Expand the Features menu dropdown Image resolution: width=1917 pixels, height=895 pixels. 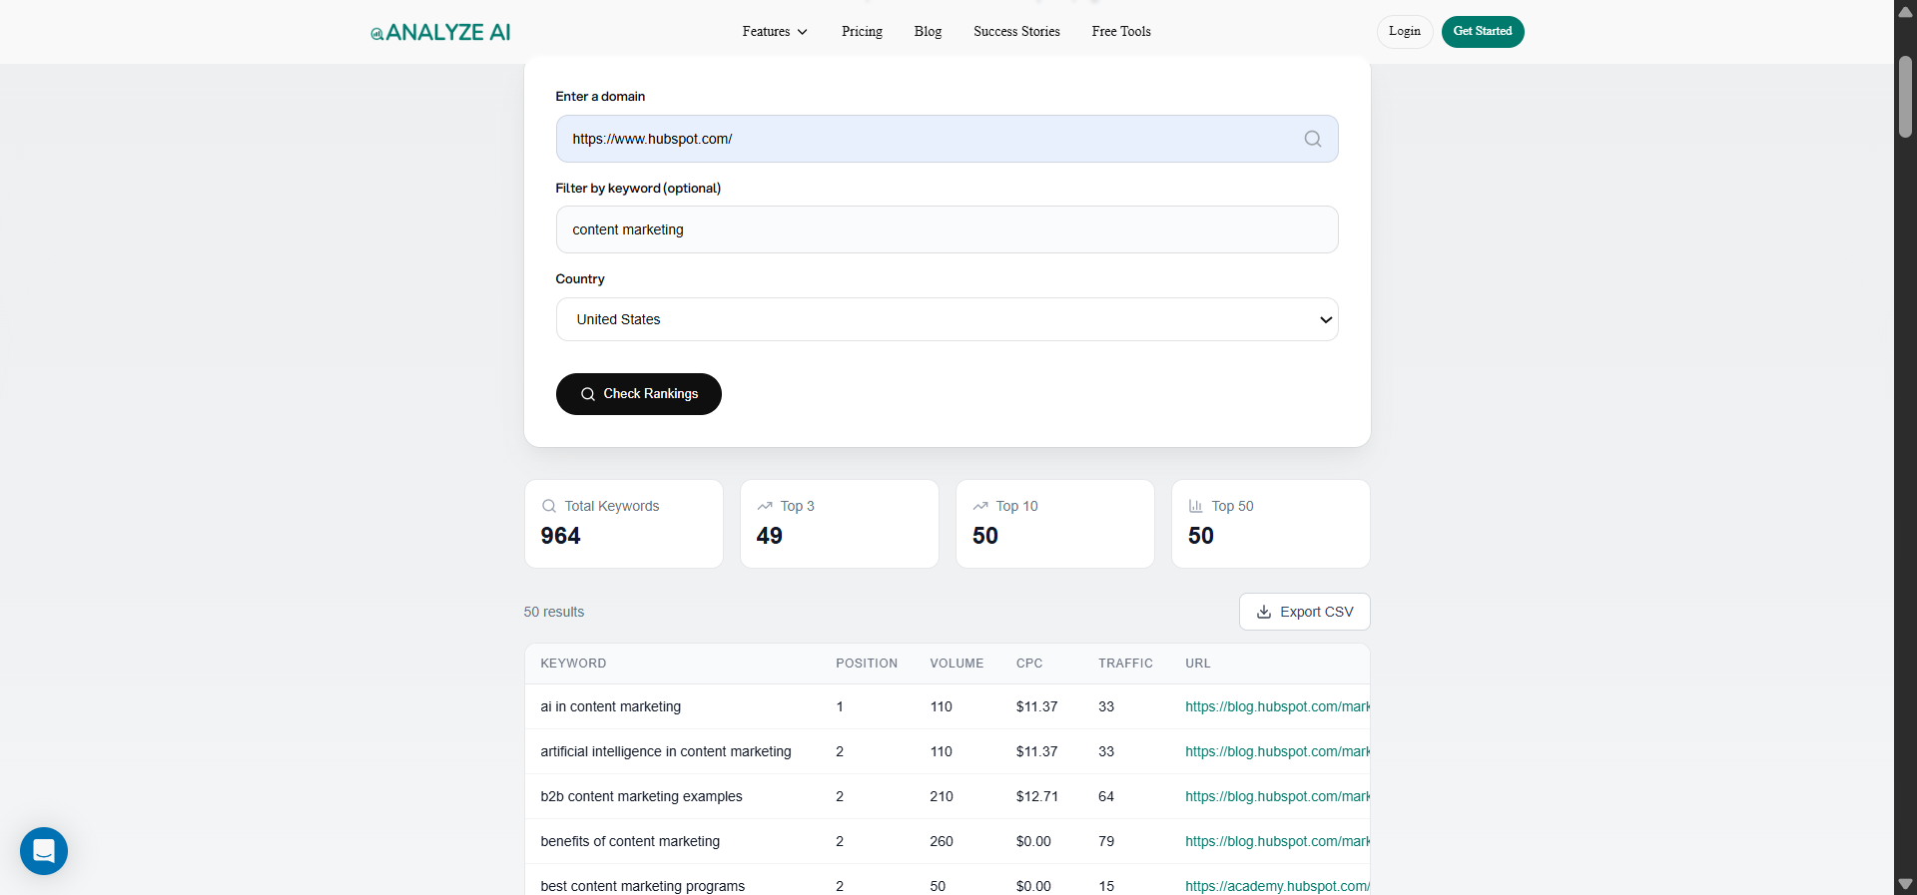(775, 32)
